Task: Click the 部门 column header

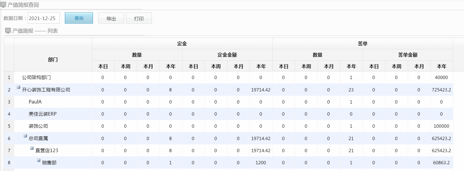Action: [53, 60]
